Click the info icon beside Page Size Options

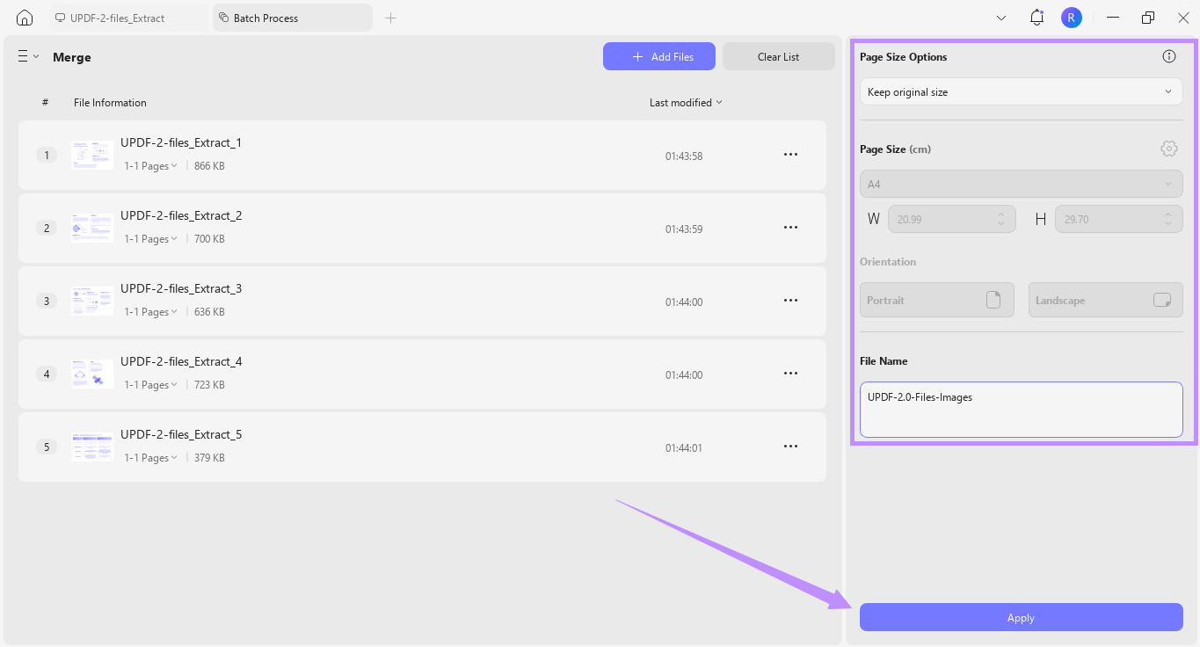tap(1169, 55)
